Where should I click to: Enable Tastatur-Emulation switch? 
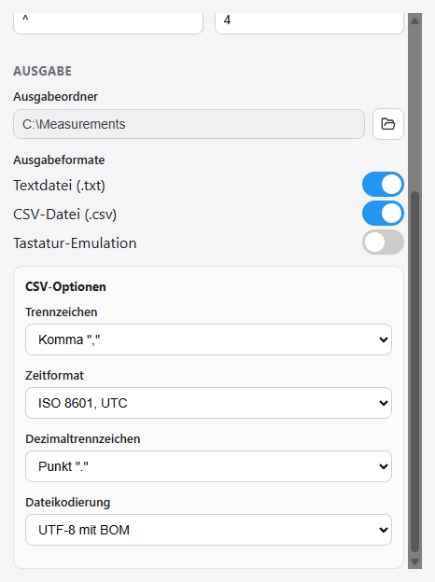point(383,242)
